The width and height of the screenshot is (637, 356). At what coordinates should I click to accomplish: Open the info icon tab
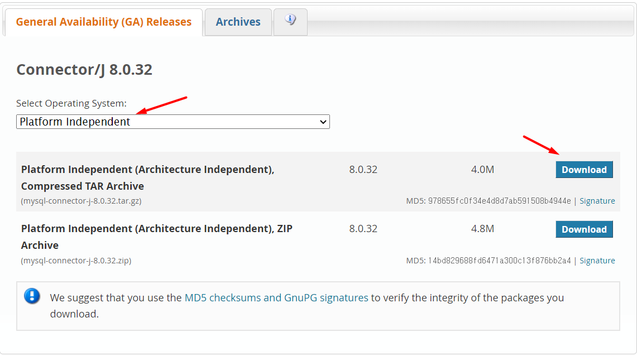pos(290,22)
